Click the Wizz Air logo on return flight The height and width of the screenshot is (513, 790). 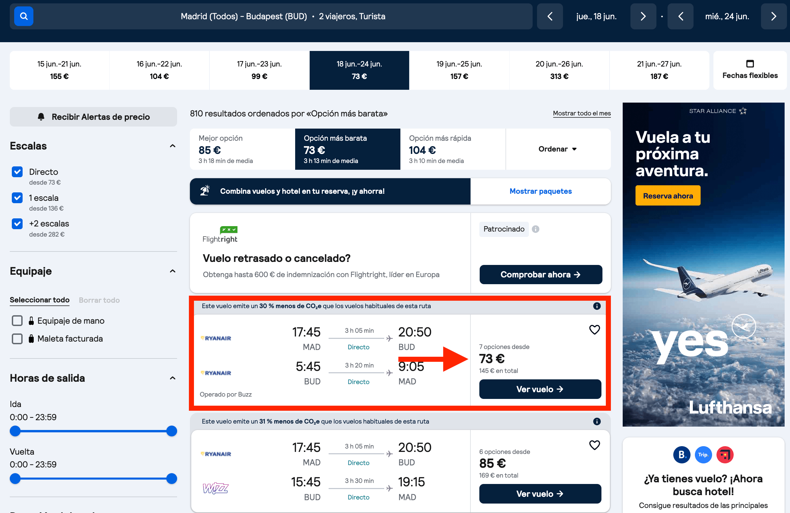(216, 488)
